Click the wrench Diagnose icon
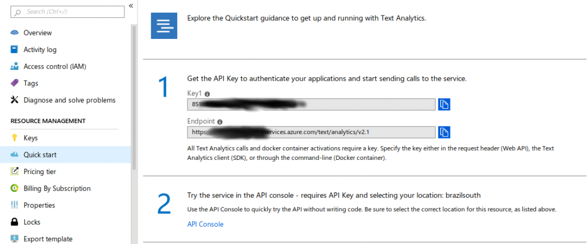 14,100
